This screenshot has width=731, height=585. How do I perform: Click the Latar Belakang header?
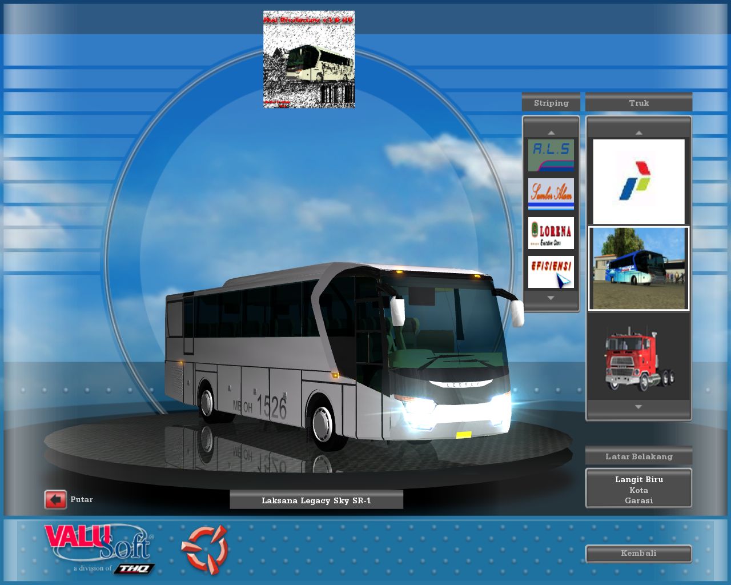(x=638, y=456)
